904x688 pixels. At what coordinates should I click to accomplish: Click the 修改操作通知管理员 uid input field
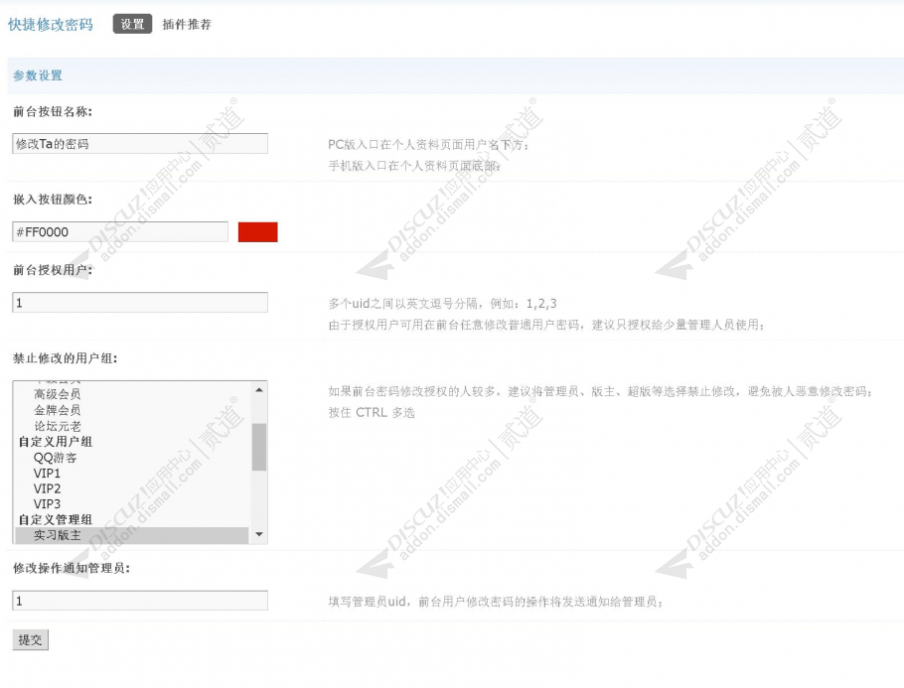140,601
